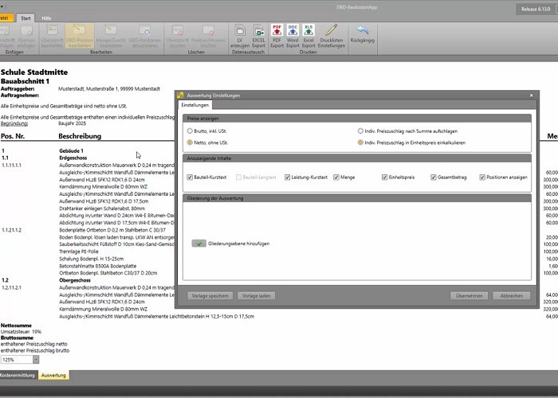Click position number 1.2.11.2.1
The image size is (558, 398).
point(11,287)
